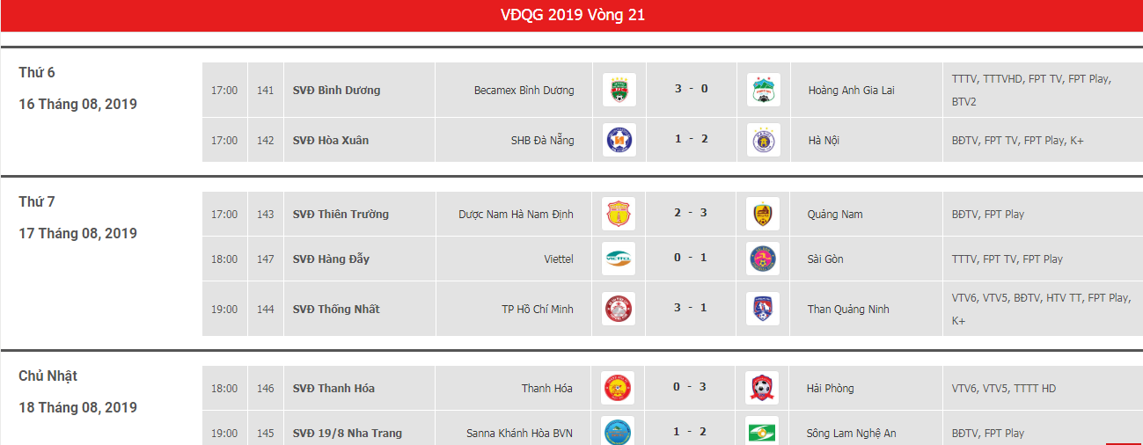The height and width of the screenshot is (445, 1143).
Task: Click the Quảng Nam club logo
Action: pyautogui.click(x=762, y=214)
